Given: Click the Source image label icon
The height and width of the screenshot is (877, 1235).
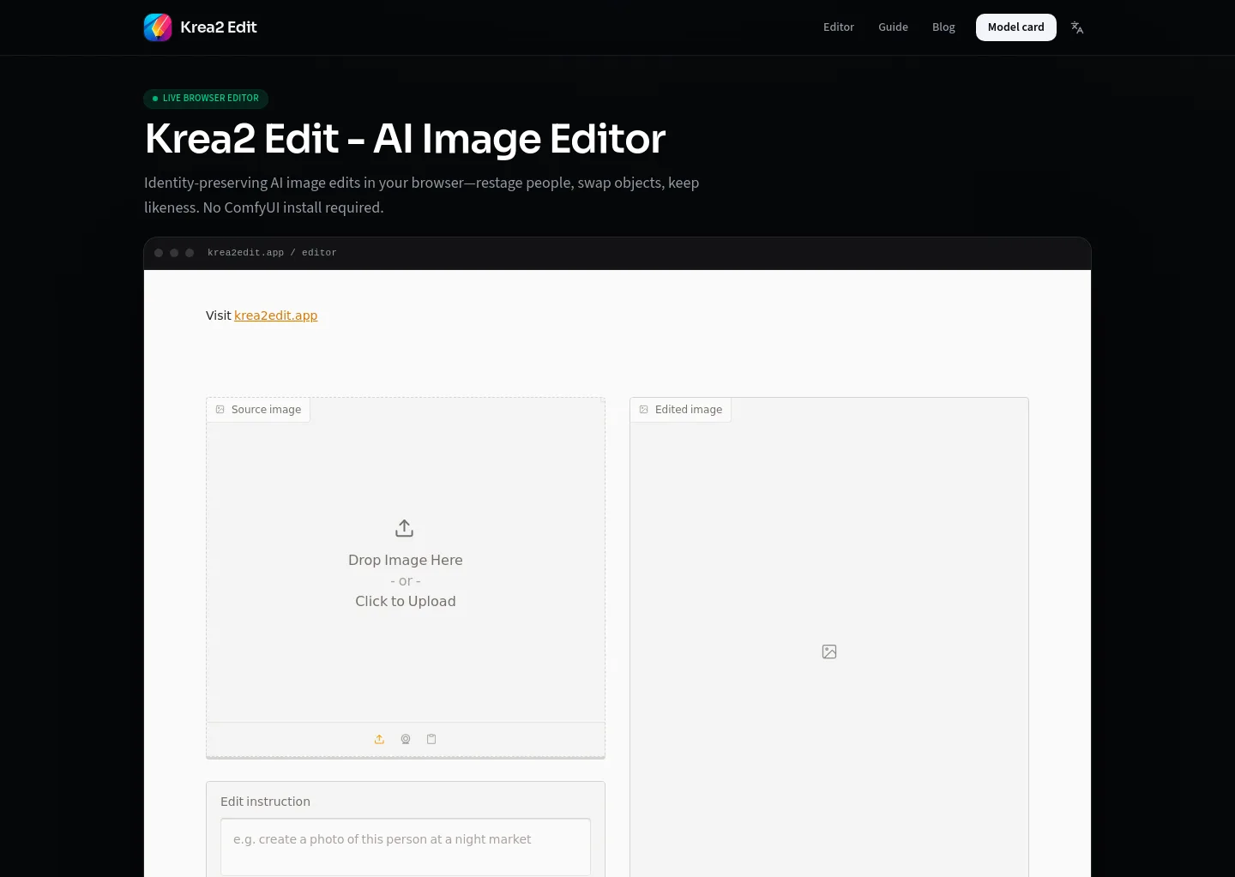Looking at the screenshot, I should 220,410.
